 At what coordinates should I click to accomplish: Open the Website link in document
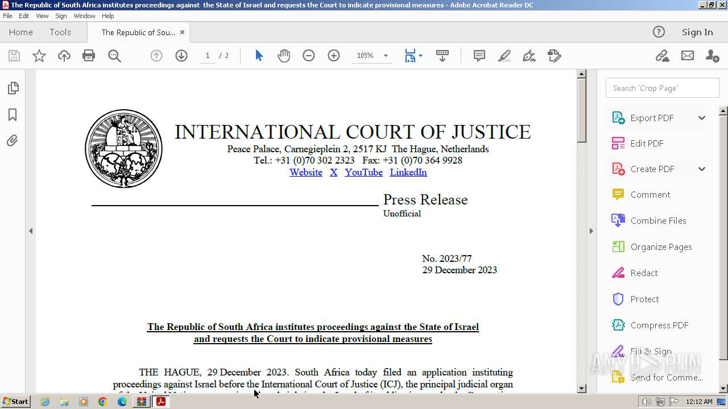[306, 172]
